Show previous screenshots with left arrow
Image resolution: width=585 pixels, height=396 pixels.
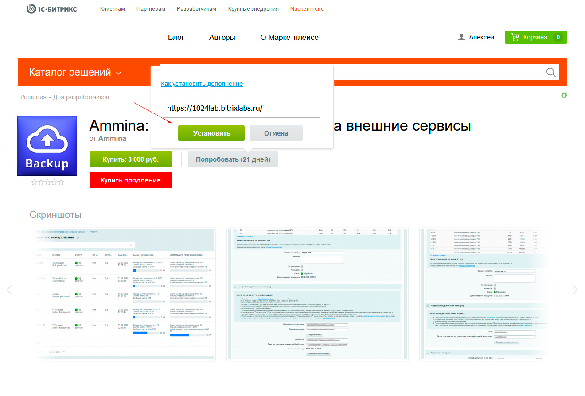pos(9,290)
